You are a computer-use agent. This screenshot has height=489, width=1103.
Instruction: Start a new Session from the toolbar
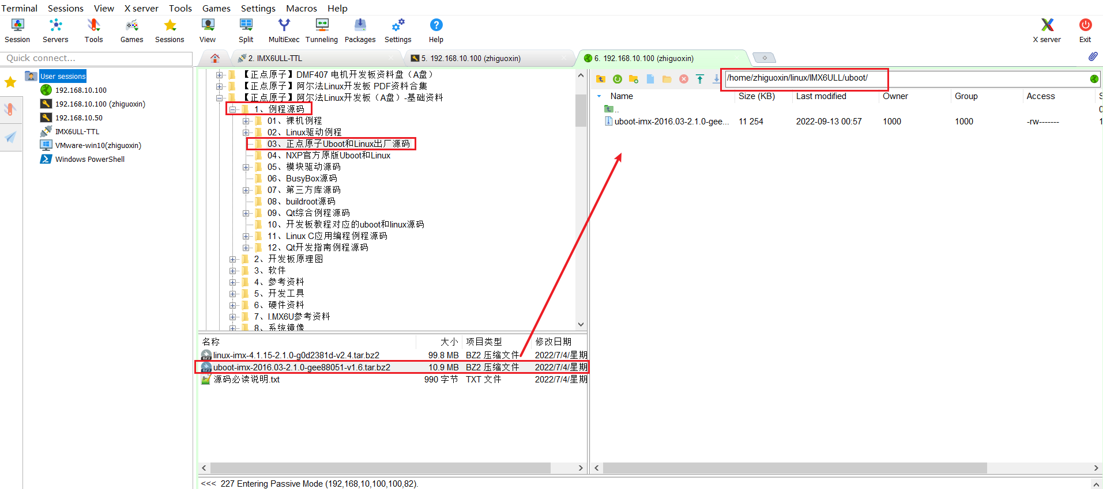pyautogui.click(x=17, y=31)
